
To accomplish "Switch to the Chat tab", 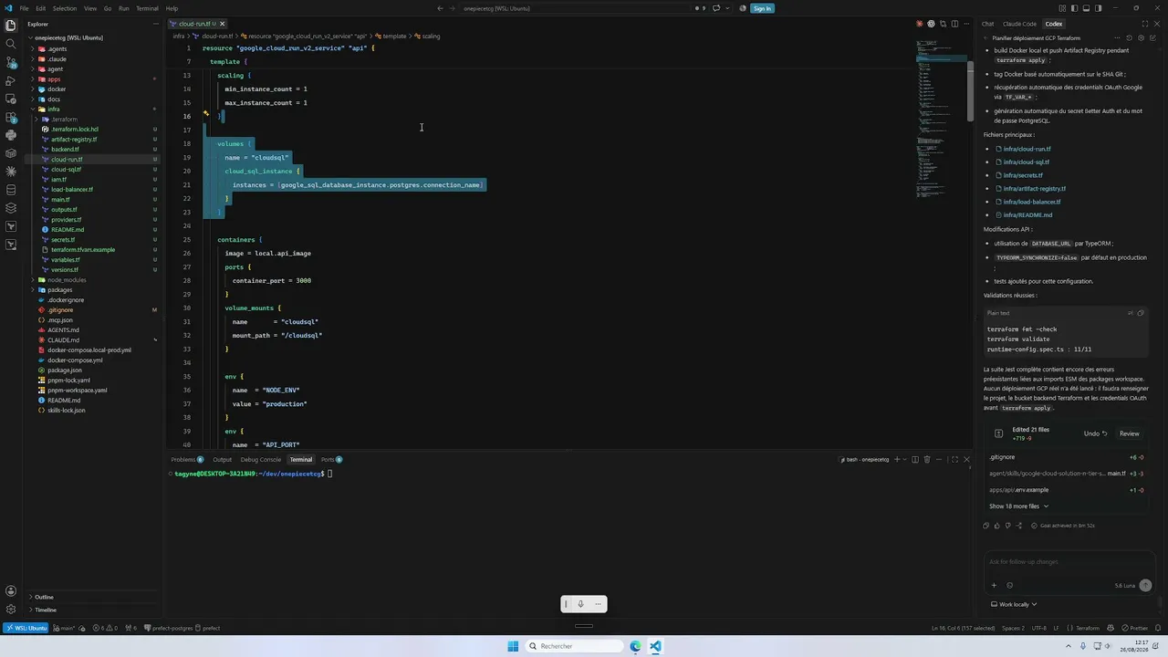I will tap(987, 24).
